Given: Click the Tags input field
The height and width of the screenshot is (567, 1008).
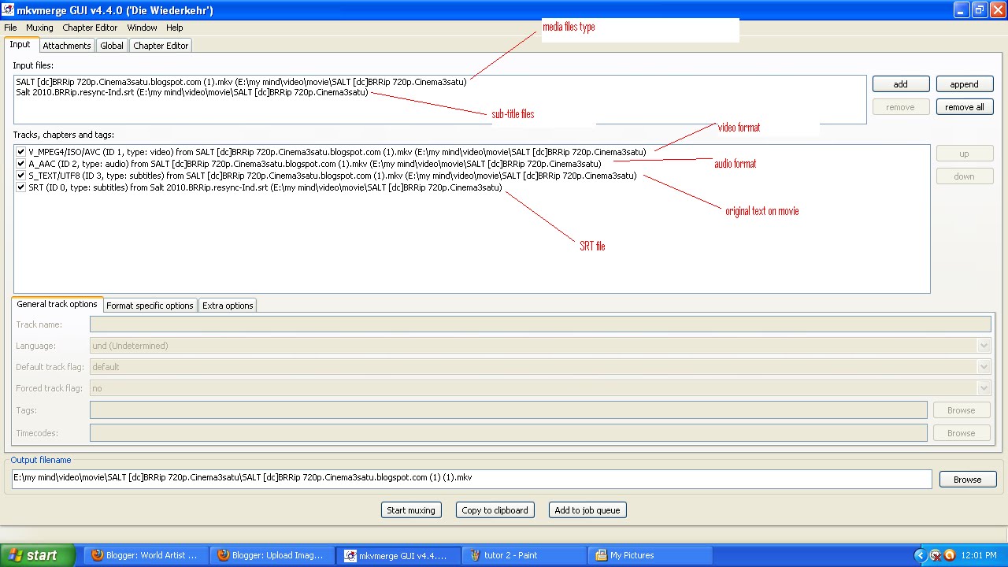Looking at the screenshot, I should pos(508,410).
